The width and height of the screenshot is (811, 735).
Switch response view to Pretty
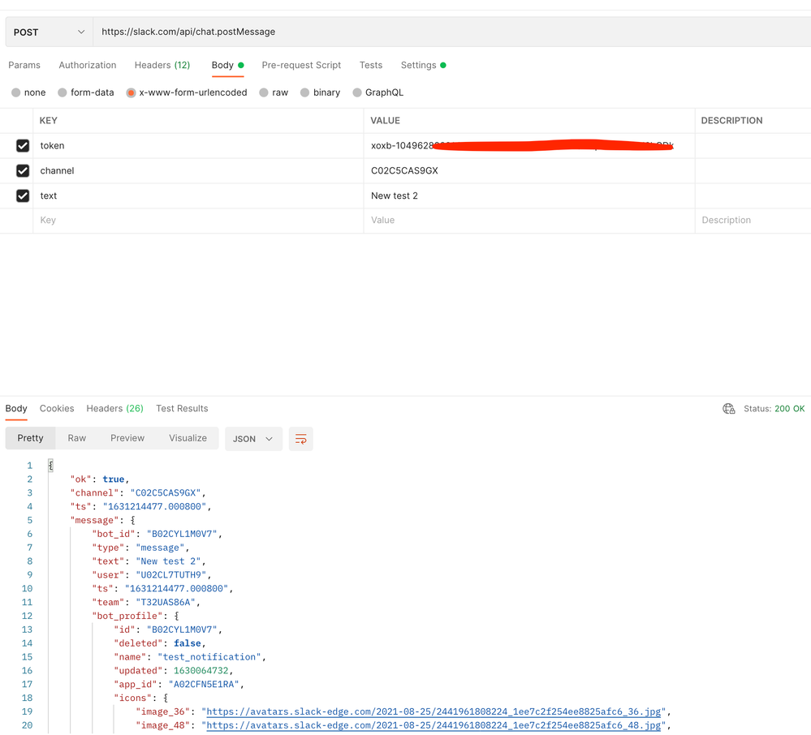pos(30,438)
